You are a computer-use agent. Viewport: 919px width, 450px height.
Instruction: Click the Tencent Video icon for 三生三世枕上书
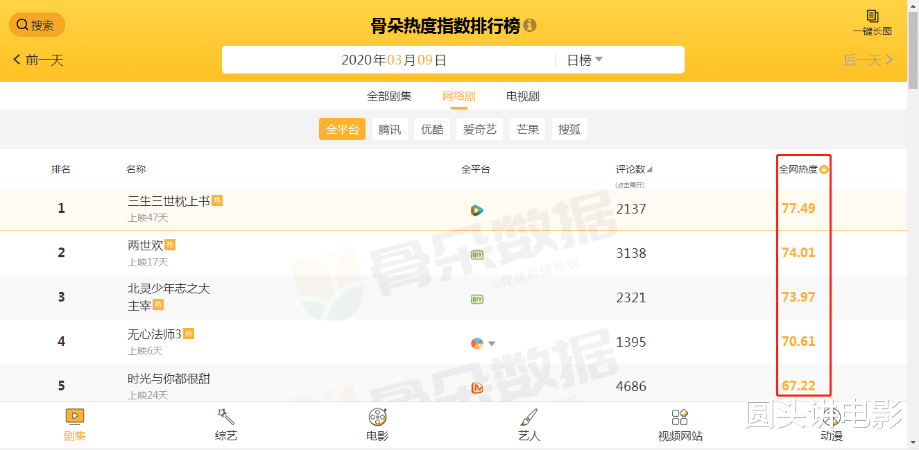[476, 210]
